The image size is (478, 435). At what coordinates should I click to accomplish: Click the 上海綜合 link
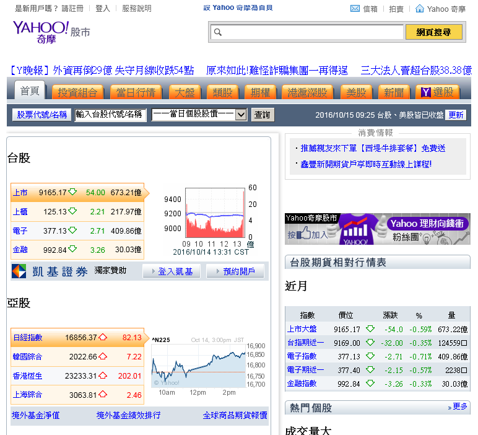point(27,395)
